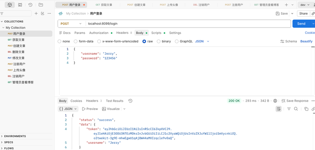This screenshot has width=315, height=150.
Task: Expand the SPECS section
Action: (2, 142)
